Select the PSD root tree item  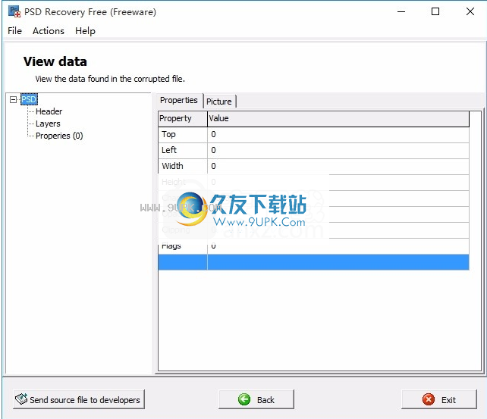[29, 99]
